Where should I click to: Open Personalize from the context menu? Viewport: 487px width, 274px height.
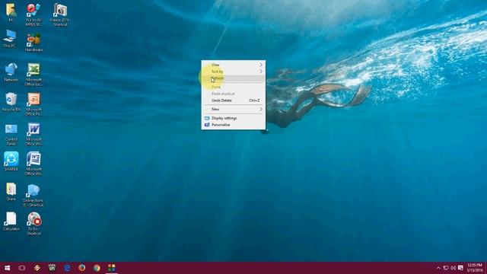tap(234, 125)
